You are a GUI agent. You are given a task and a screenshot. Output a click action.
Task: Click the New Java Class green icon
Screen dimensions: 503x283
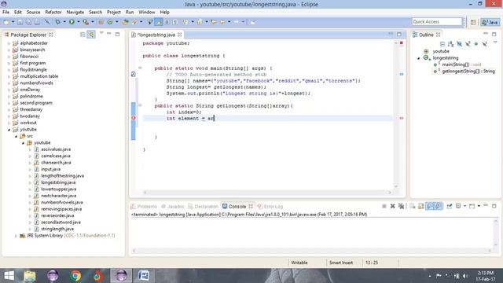coord(110,22)
